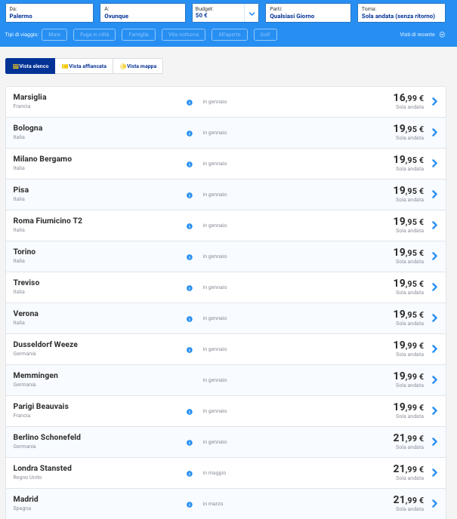Click the info icon for Londra Stansted
The width and height of the screenshot is (457, 519).
pyautogui.click(x=189, y=473)
